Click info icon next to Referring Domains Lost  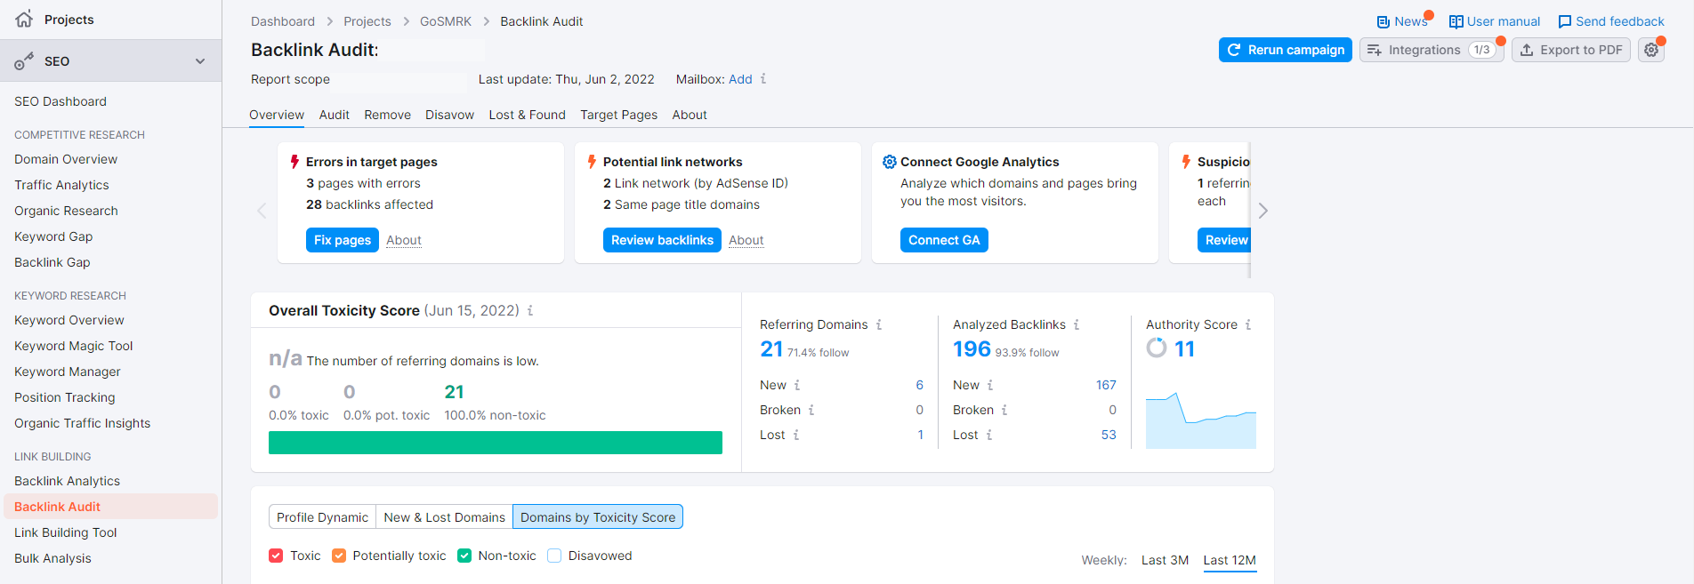796,435
